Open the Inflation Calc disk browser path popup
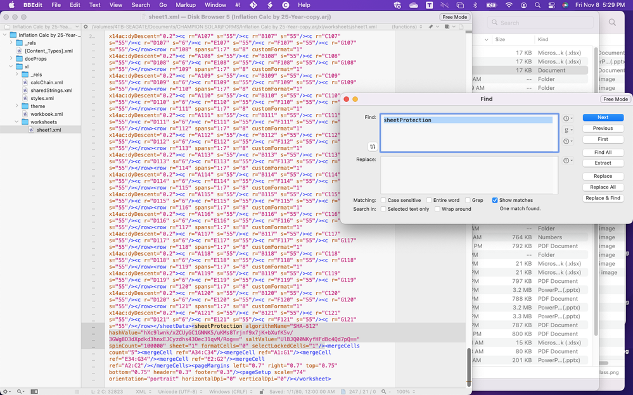633x395 pixels. 41,27
